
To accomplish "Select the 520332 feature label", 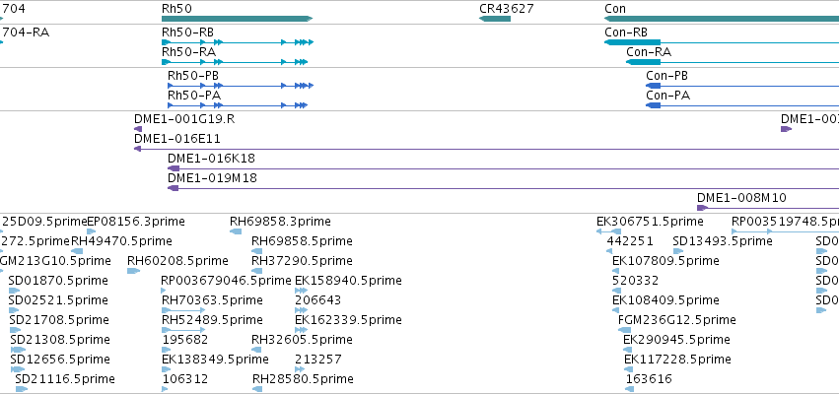I will click(x=635, y=281).
